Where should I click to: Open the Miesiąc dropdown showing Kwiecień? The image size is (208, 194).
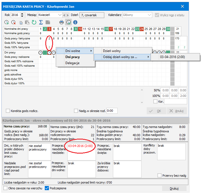(50, 15)
